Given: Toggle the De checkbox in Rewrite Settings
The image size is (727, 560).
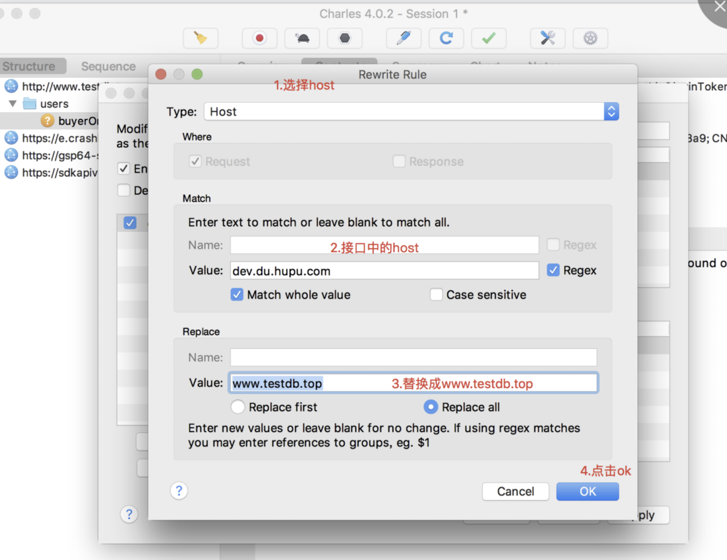Looking at the screenshot, I should [x=123, y=190].
